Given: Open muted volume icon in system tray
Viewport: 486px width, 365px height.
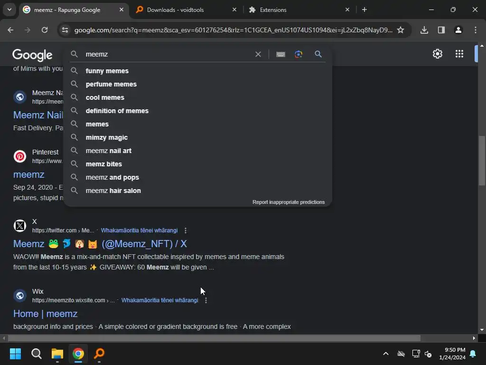Looking at the screenshot, I should click(428, 354).
